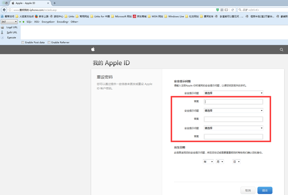Enable Referrer checkbox
Screen dimensions: 288x195
pos(49,42)
